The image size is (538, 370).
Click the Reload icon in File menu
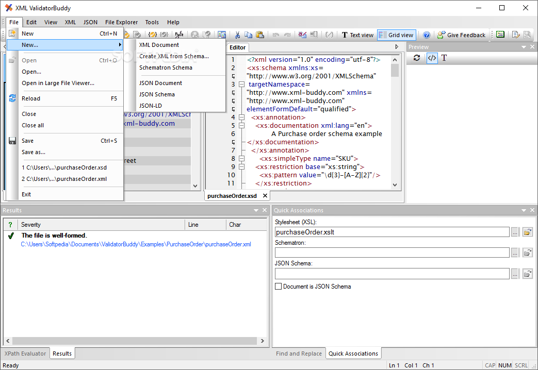coord(12,98)
